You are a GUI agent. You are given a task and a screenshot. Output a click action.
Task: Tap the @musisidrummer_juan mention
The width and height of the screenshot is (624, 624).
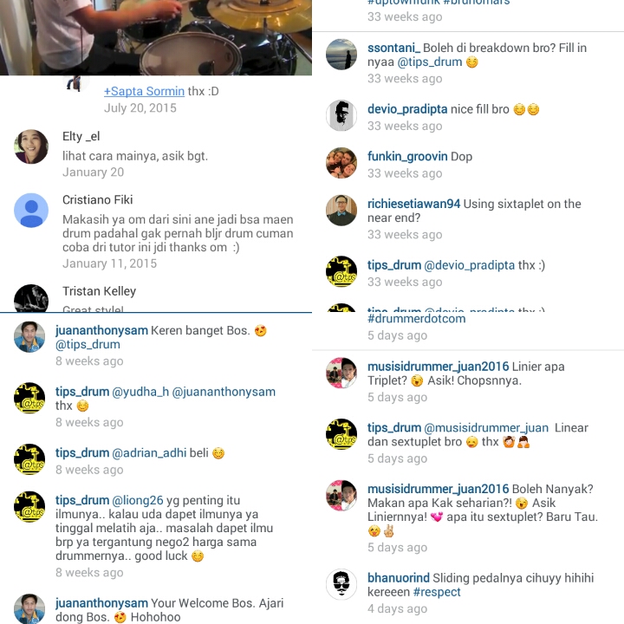click(486, 428)
